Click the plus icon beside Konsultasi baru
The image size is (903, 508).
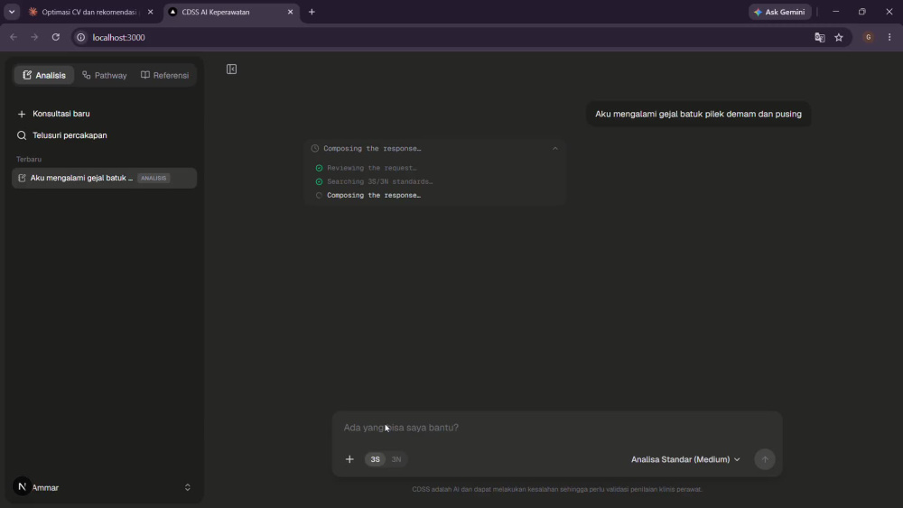click(x=22, y=115)
